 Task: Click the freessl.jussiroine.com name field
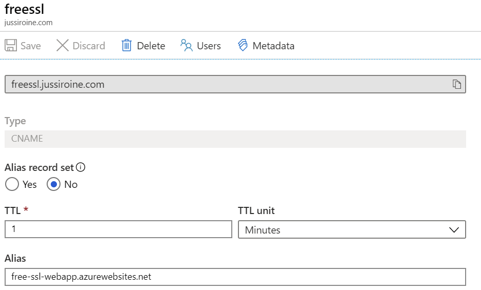235,84
